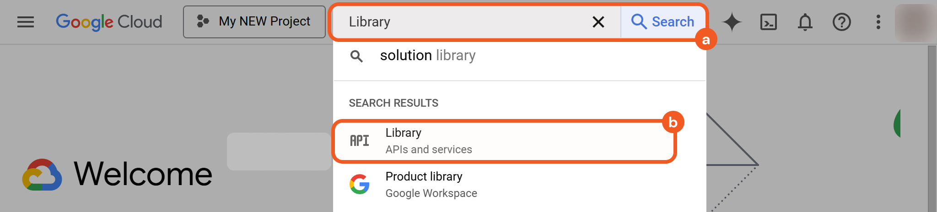Click the Google G icon result

pos(360,185)
